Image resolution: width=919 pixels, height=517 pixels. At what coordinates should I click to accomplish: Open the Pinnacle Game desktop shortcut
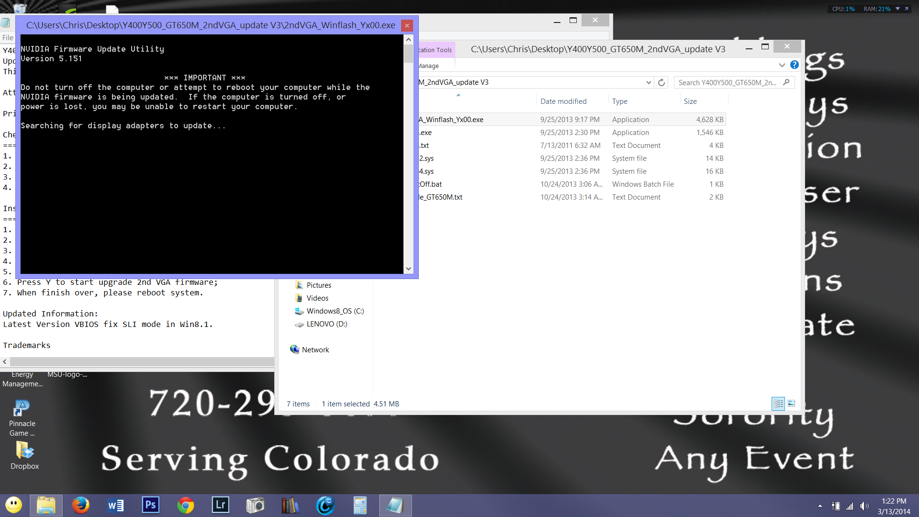coord(22,418)
